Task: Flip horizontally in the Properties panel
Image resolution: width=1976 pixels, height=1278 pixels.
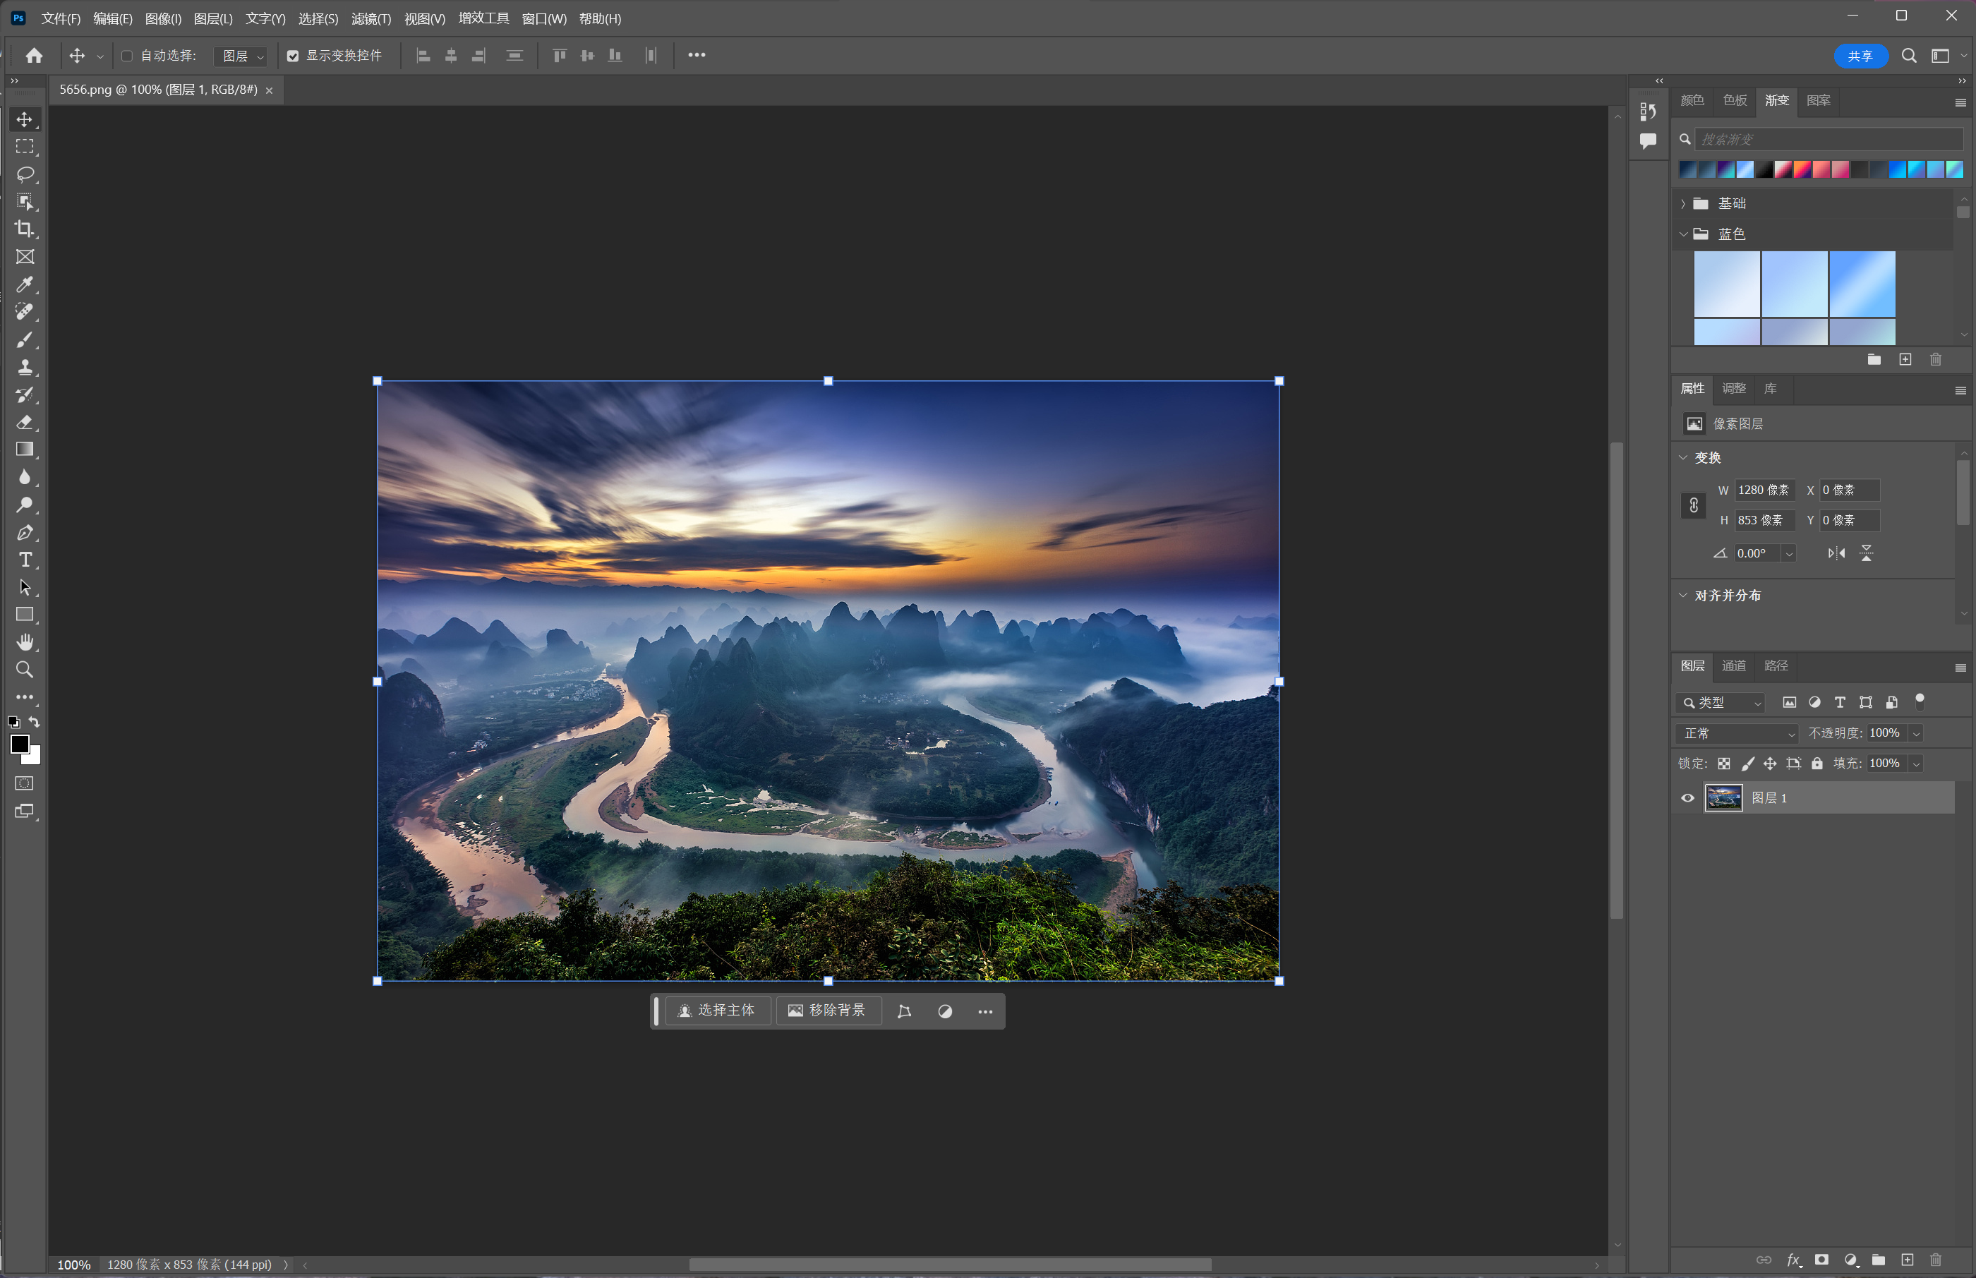Action: pyautogui.click(x=1836, y=553)
